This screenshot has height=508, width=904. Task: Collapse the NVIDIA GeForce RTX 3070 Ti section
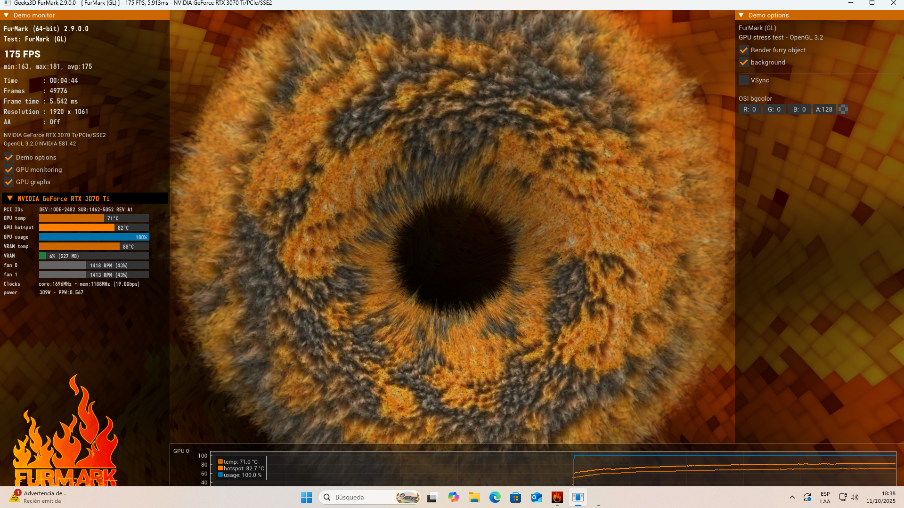pos(10,198)
